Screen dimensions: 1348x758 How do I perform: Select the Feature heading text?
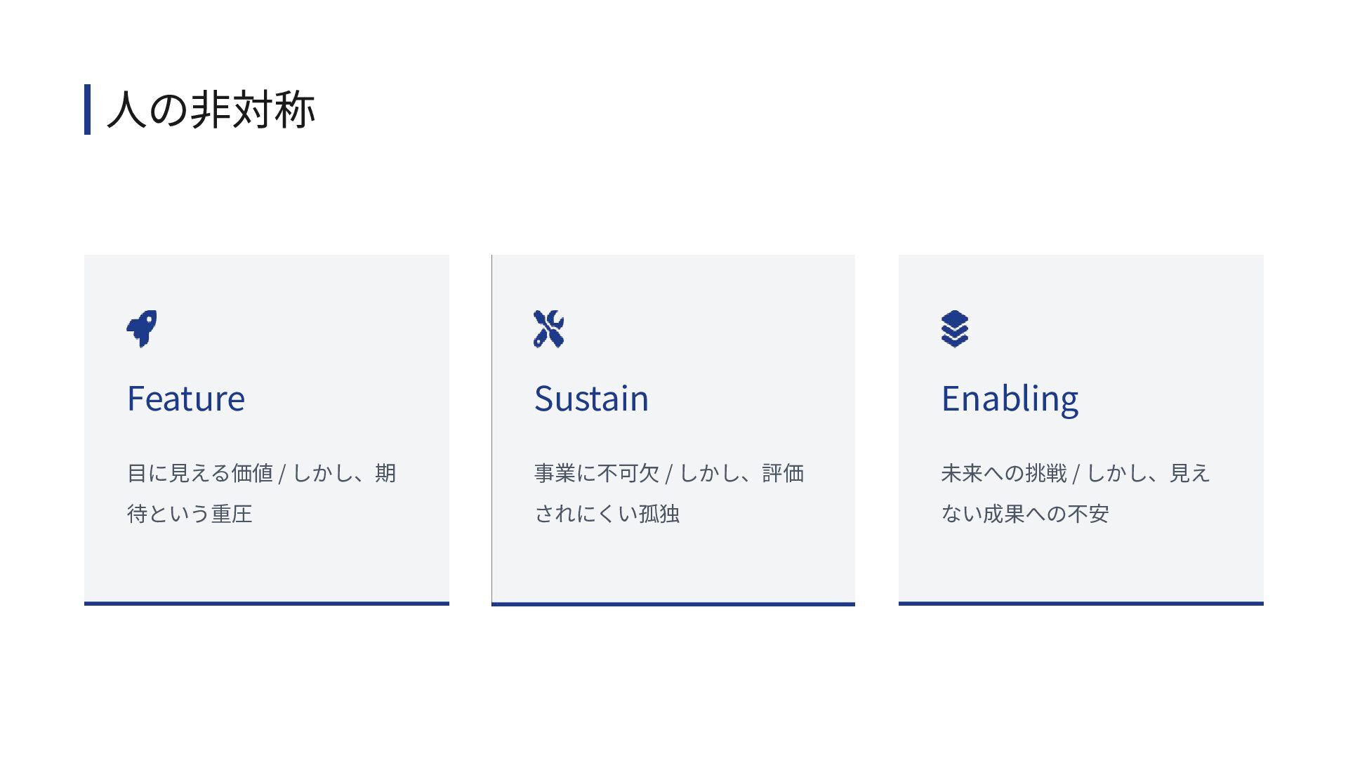tap(186, 399)
